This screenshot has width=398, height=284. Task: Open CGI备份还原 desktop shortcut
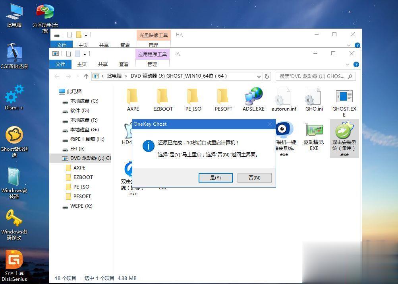point(14,56)
